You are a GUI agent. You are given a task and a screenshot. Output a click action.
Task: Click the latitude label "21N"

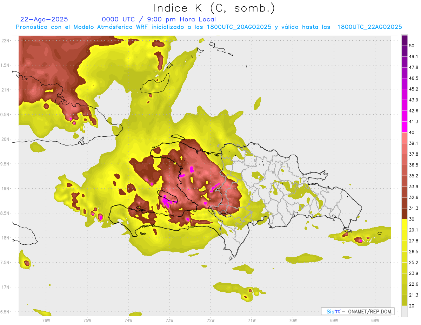coord(6,90)
